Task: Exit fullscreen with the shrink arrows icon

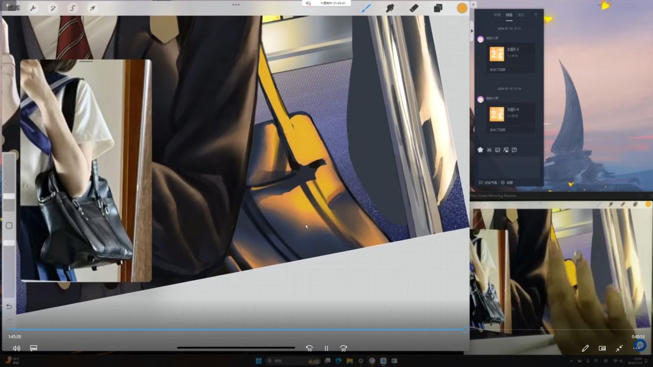Action: [619, 349]
